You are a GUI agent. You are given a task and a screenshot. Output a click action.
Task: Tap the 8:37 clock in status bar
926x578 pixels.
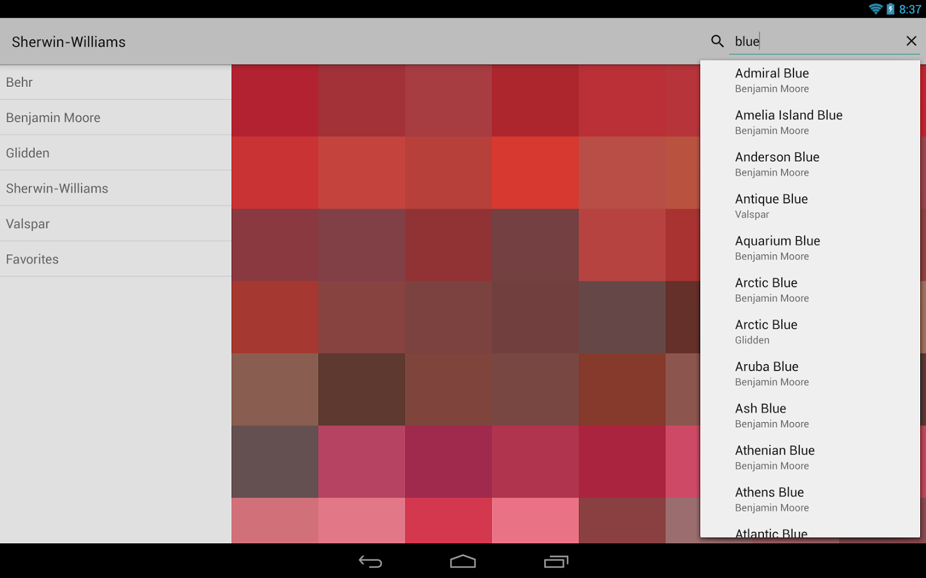(910, 9)
